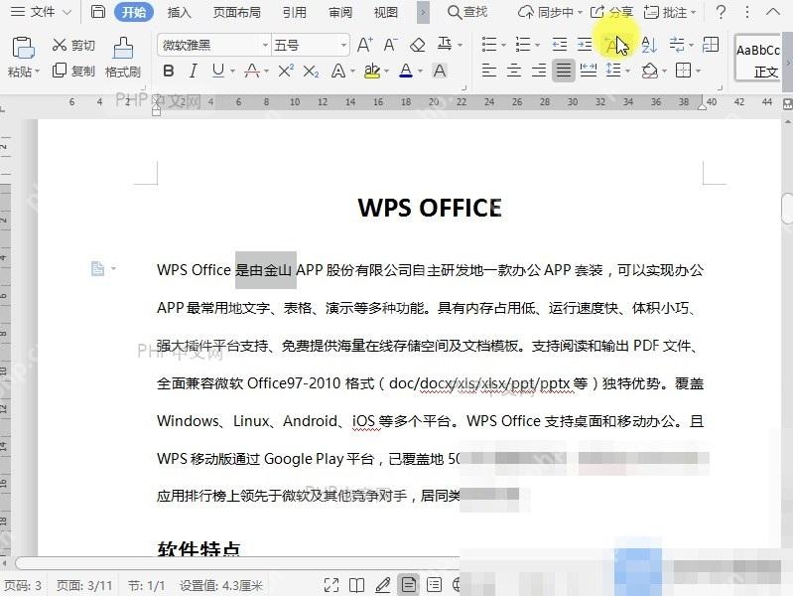Click the 页面: 3/11 page indicator
Image resolution: width=793 pixels, height=596 pixels.
coord(84,586)
